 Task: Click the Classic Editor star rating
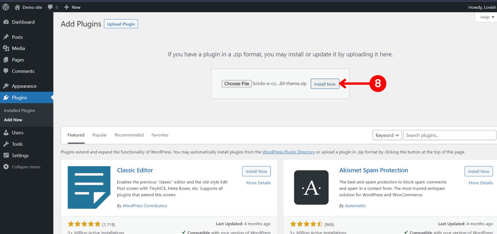pyautogui.click(x=84, y=224)
